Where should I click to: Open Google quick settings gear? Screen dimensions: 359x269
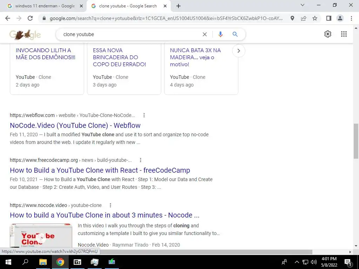[328, 34]
